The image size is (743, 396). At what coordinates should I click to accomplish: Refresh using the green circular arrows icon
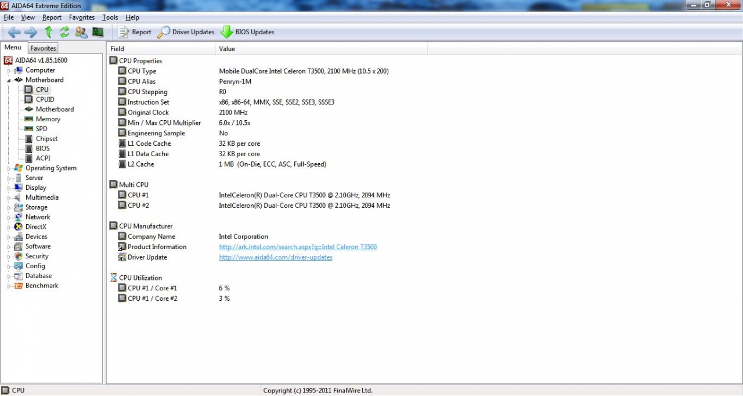[64, 32]
